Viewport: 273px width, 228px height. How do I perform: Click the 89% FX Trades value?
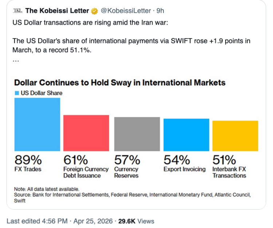[x=28, y=160]
